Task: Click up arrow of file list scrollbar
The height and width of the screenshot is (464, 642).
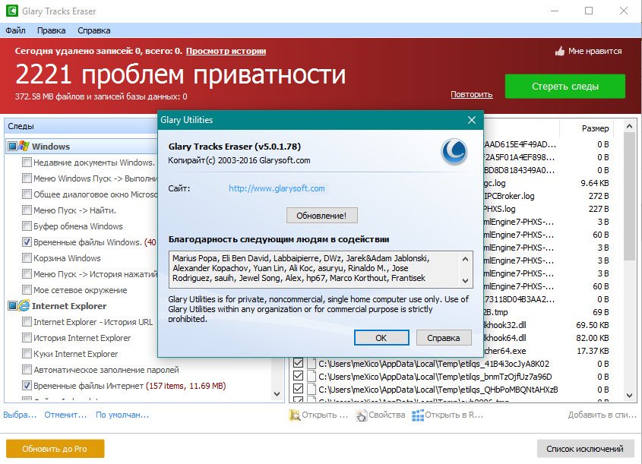Action: tap(629, 126)
